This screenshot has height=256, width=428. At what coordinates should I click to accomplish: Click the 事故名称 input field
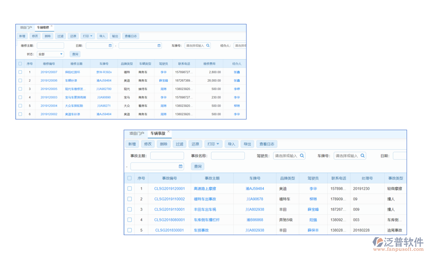228,156
